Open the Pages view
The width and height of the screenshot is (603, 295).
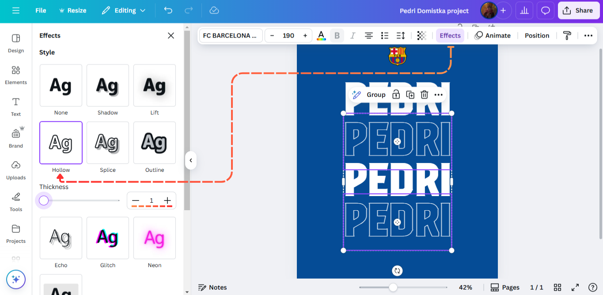pos(505,287)
